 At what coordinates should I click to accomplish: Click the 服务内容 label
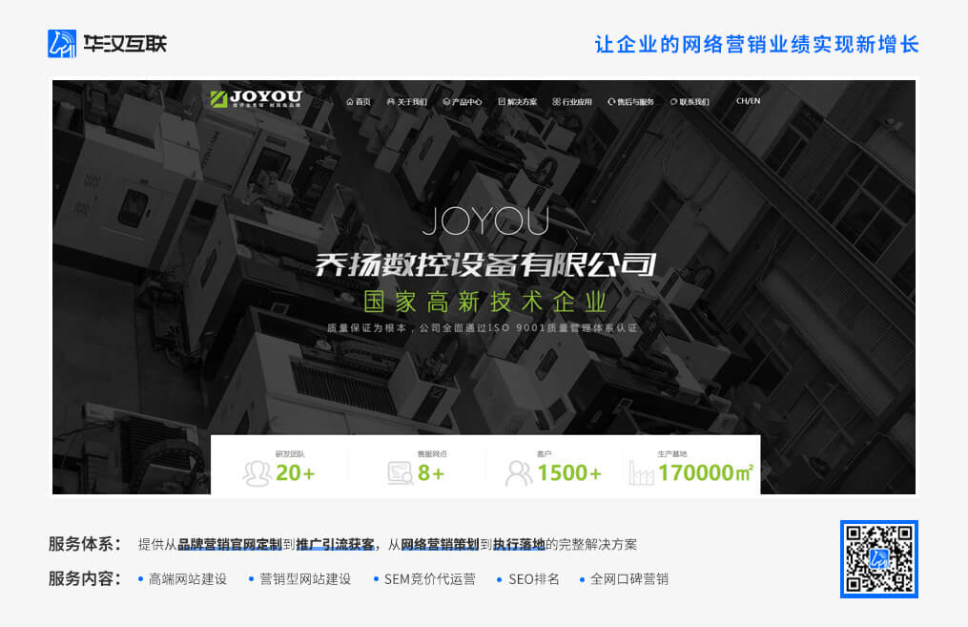tap(85, 579)
